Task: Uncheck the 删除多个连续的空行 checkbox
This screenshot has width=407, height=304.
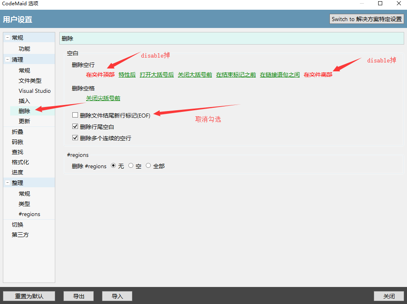Action: [75, 138]
